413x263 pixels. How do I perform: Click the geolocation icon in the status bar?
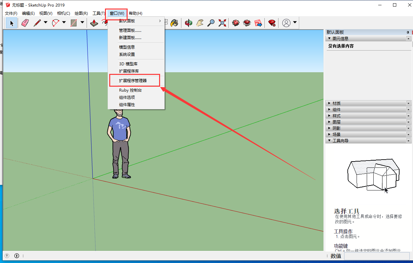pos(7,256)
